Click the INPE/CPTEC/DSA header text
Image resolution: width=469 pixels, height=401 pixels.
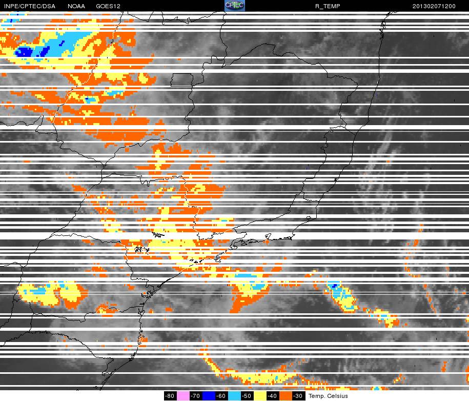point(30,6)
